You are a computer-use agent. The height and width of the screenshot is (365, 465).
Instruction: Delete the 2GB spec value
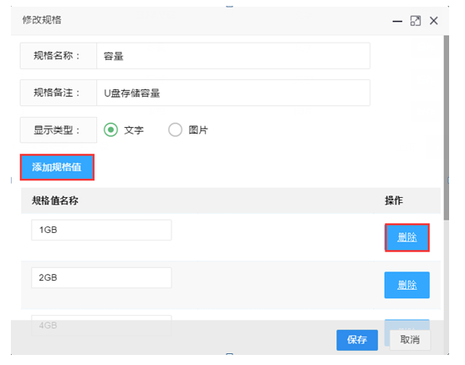point(406,285)
